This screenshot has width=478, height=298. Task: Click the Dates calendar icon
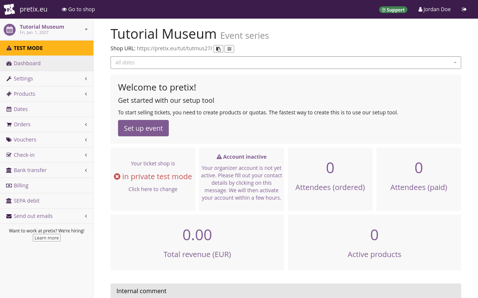pos(9,109)
